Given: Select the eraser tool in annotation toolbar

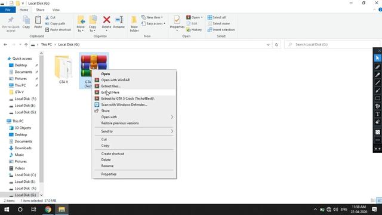Looking at the screenshot, I should pyautogui.click(x=377, y=122).
